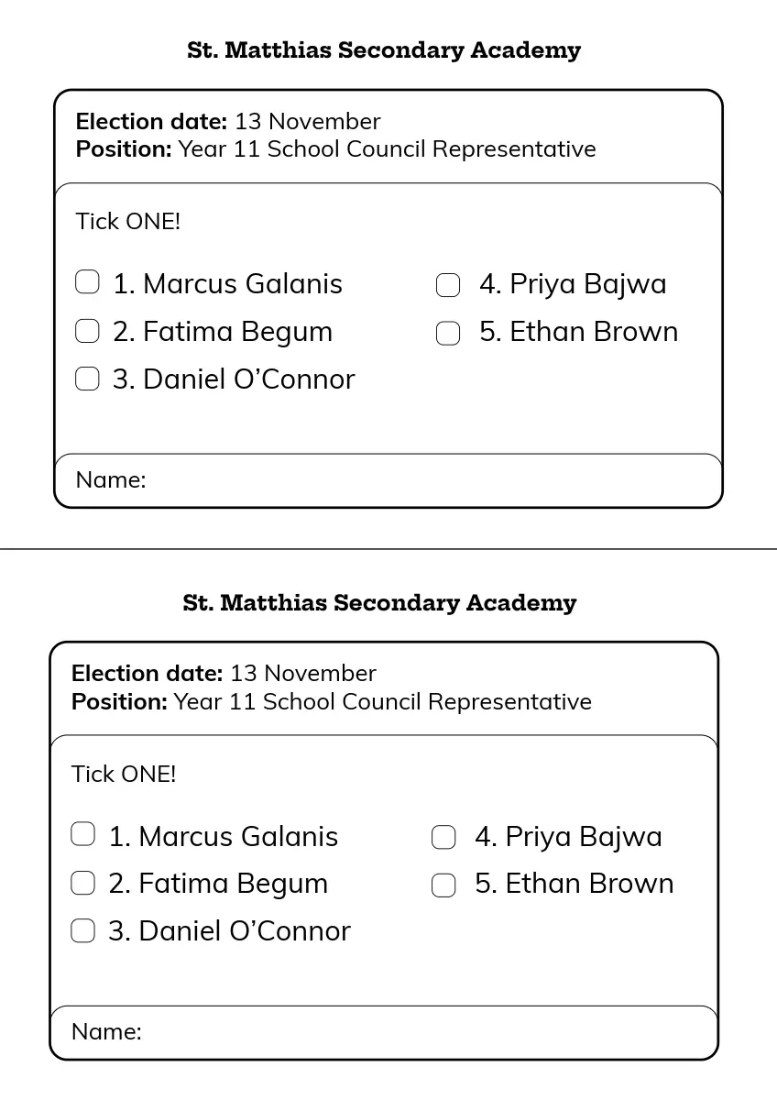Click "Tick ONE!" instruction on lower ballot
The width and height of the screenshot is (777, 1100).
coord(124,774)
